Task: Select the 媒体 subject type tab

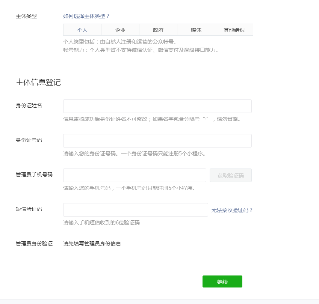Action: 196,30
